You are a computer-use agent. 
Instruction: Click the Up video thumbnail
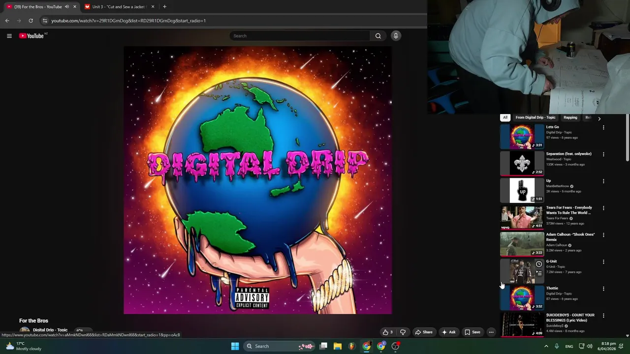pos(522,190)
